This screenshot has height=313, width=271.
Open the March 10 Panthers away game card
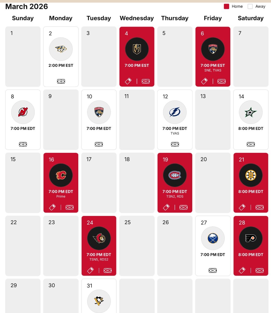click(x=99, y=120)
